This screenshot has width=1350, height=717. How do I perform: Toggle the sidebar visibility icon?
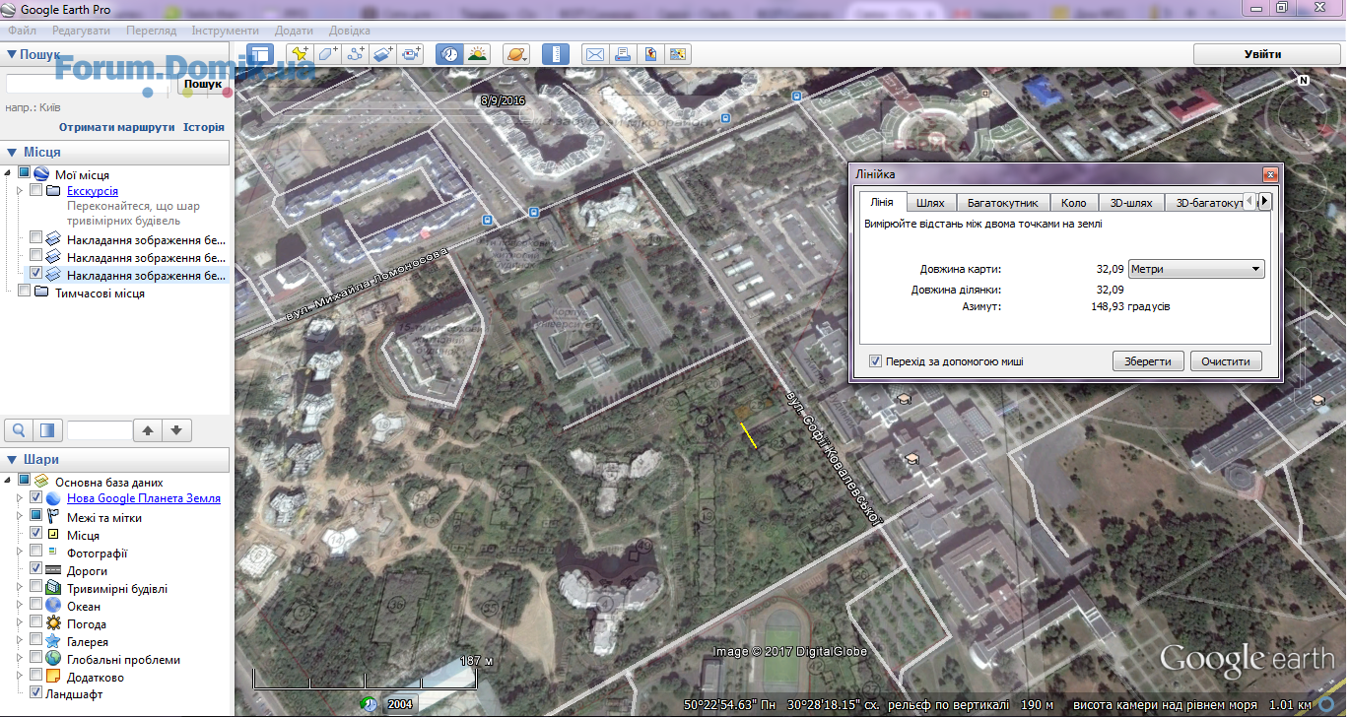click(259, 54)
